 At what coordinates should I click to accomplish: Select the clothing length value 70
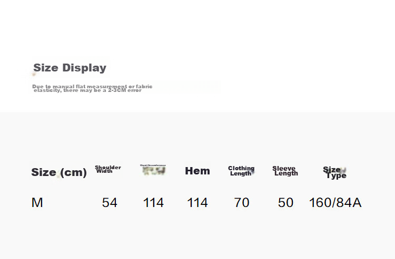coord(242,202)
